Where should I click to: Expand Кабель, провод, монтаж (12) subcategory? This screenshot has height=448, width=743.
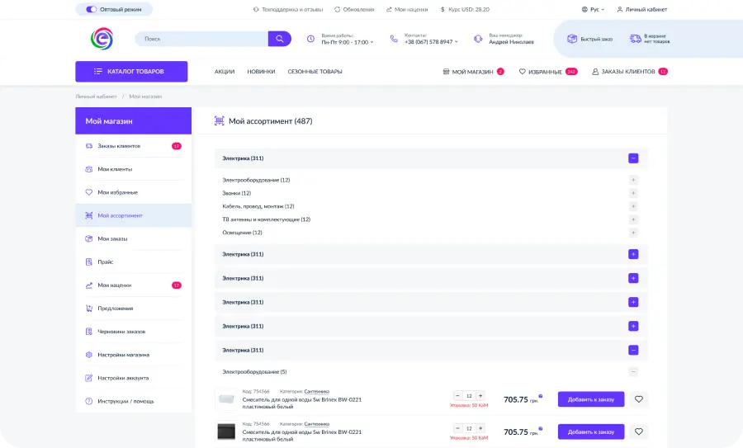[x=633, y=206]
